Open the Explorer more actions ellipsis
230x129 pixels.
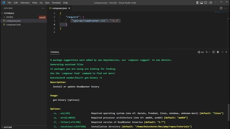point(43,8)
